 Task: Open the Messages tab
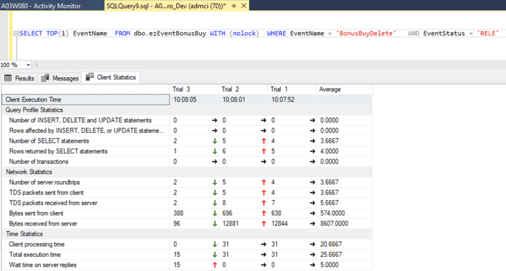pyautogui.click(x=60, y=78)
